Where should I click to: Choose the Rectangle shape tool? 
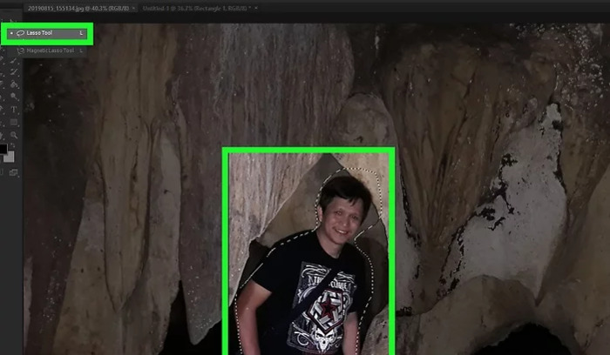coord(13,122)
